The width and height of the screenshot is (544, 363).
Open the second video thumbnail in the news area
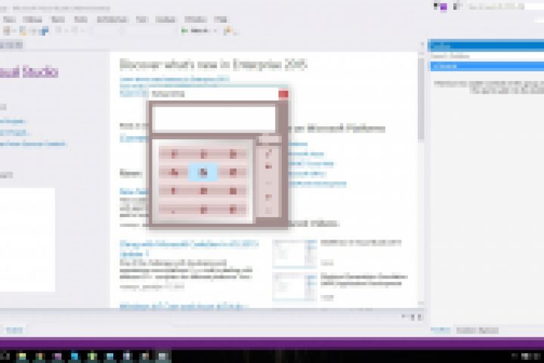coord(294,287)
